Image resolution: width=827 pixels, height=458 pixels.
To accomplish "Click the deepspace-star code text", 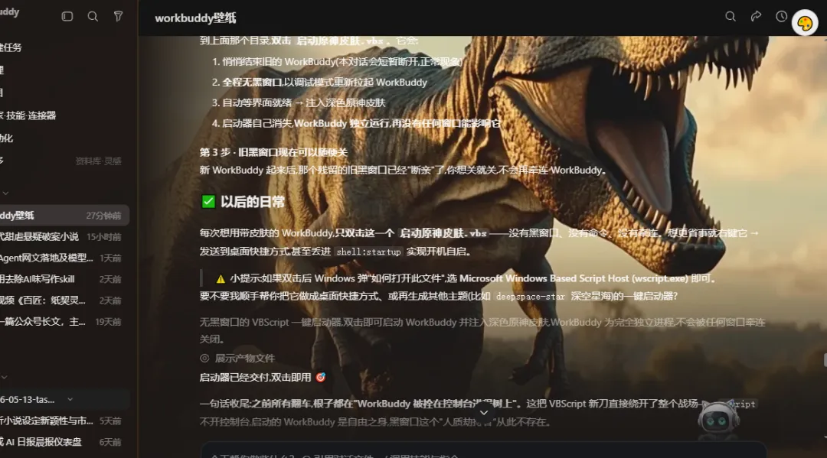I will (530, 297).
